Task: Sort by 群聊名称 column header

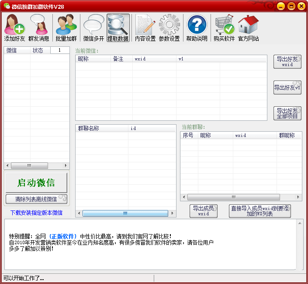Action: tap(102, 128)
